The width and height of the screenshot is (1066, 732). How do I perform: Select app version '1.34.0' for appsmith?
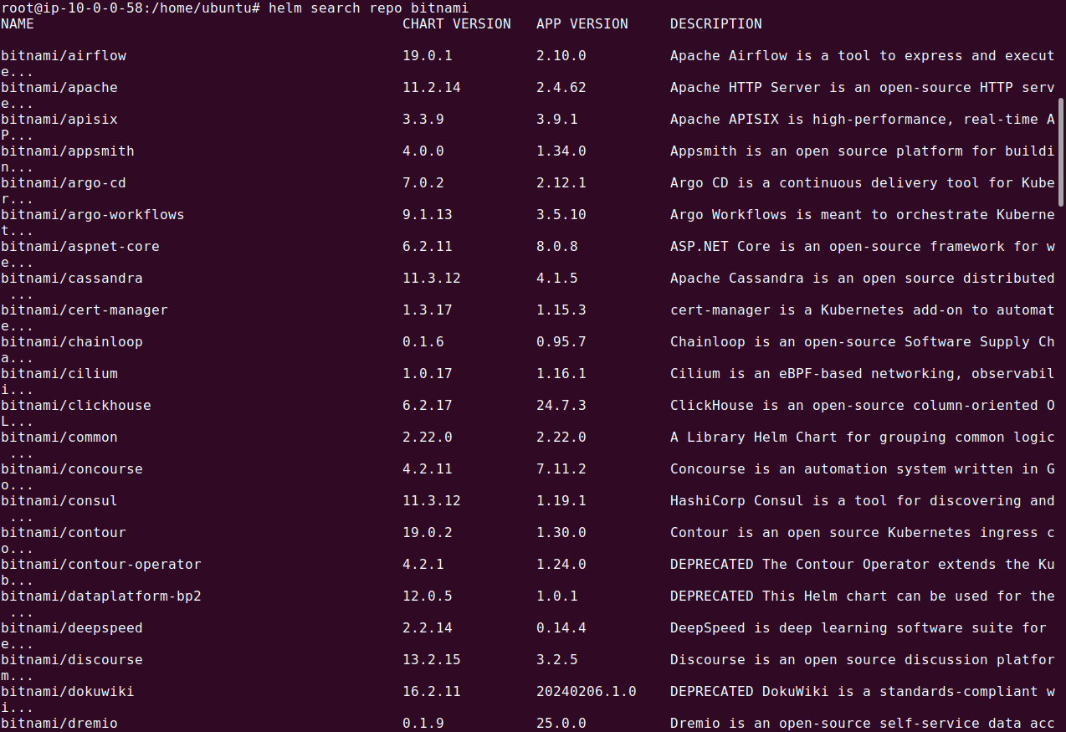[561, 151]
